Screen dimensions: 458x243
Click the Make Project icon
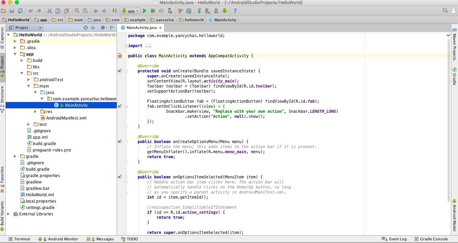115,11
